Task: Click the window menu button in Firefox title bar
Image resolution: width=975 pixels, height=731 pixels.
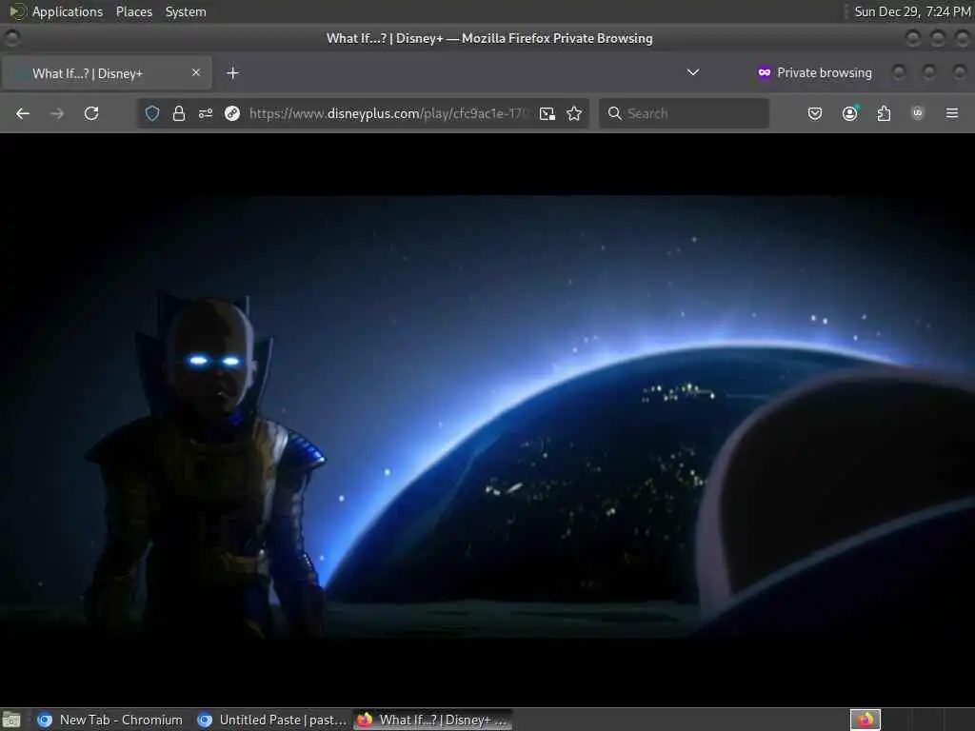Action: pyautogui.click(x=11, y=38)
